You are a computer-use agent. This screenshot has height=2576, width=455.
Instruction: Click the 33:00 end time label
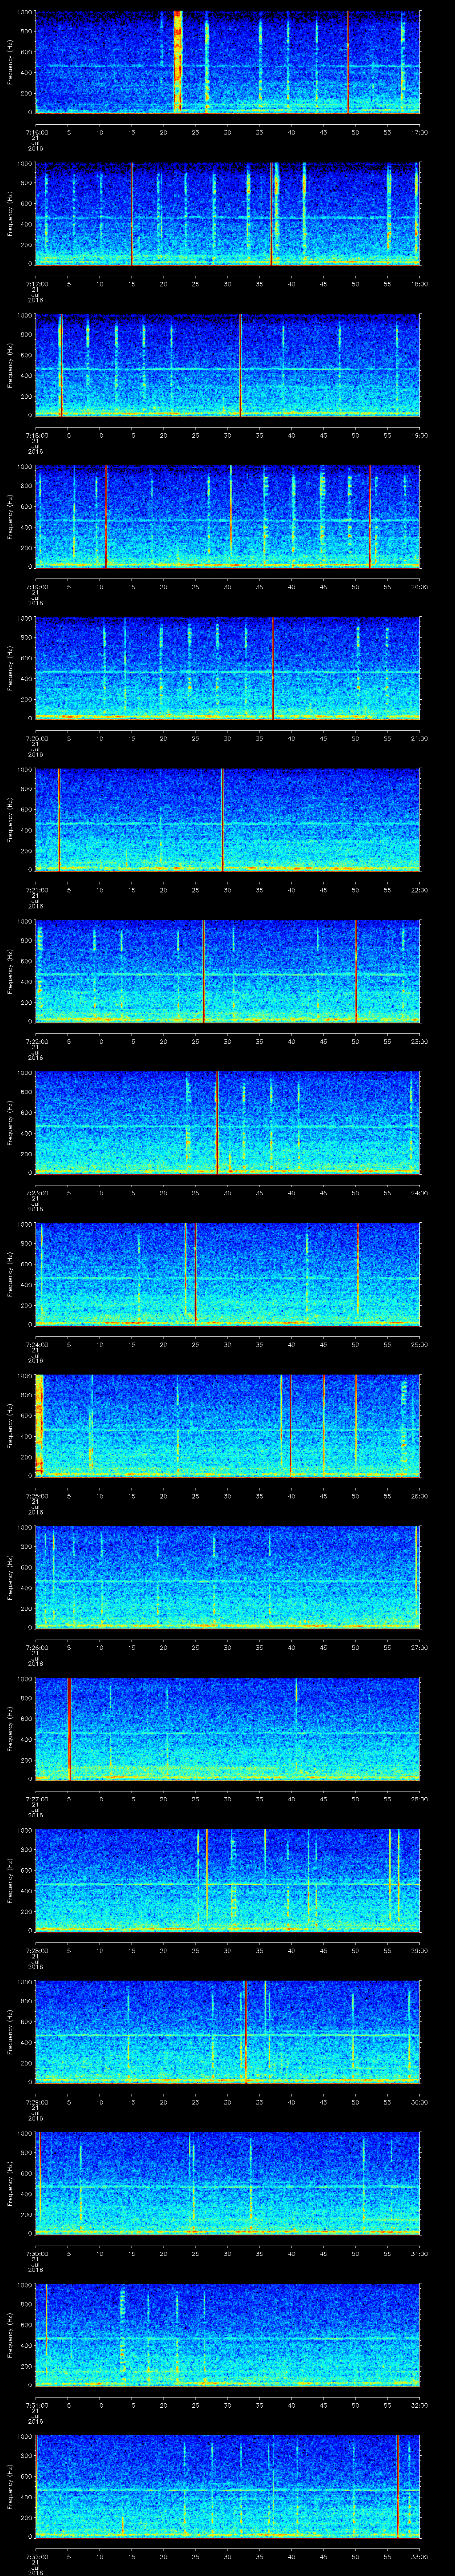point(419,2556)
